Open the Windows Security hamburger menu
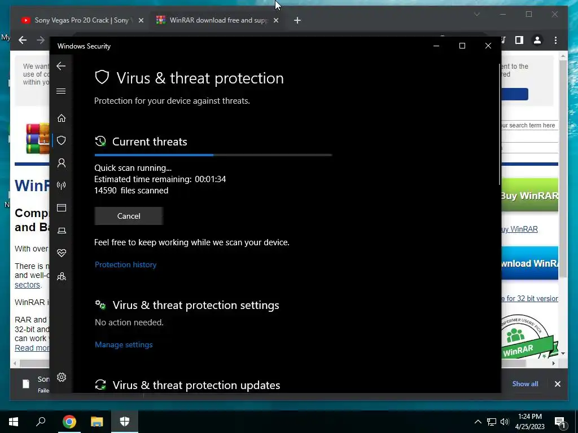Image resolution: width=578 pixels, height=433 pixels. tap(61, 91)
